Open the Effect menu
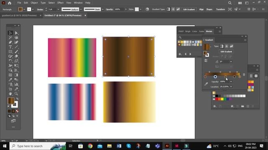This screenshot has width=268, height=150. click(x=60, y=3)
